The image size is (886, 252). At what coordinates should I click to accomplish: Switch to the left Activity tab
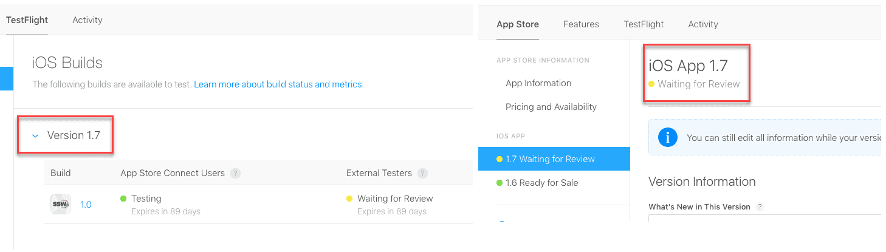[88, 20]
